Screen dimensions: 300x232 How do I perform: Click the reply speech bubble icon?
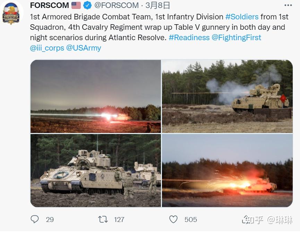(x=35, y=219)
